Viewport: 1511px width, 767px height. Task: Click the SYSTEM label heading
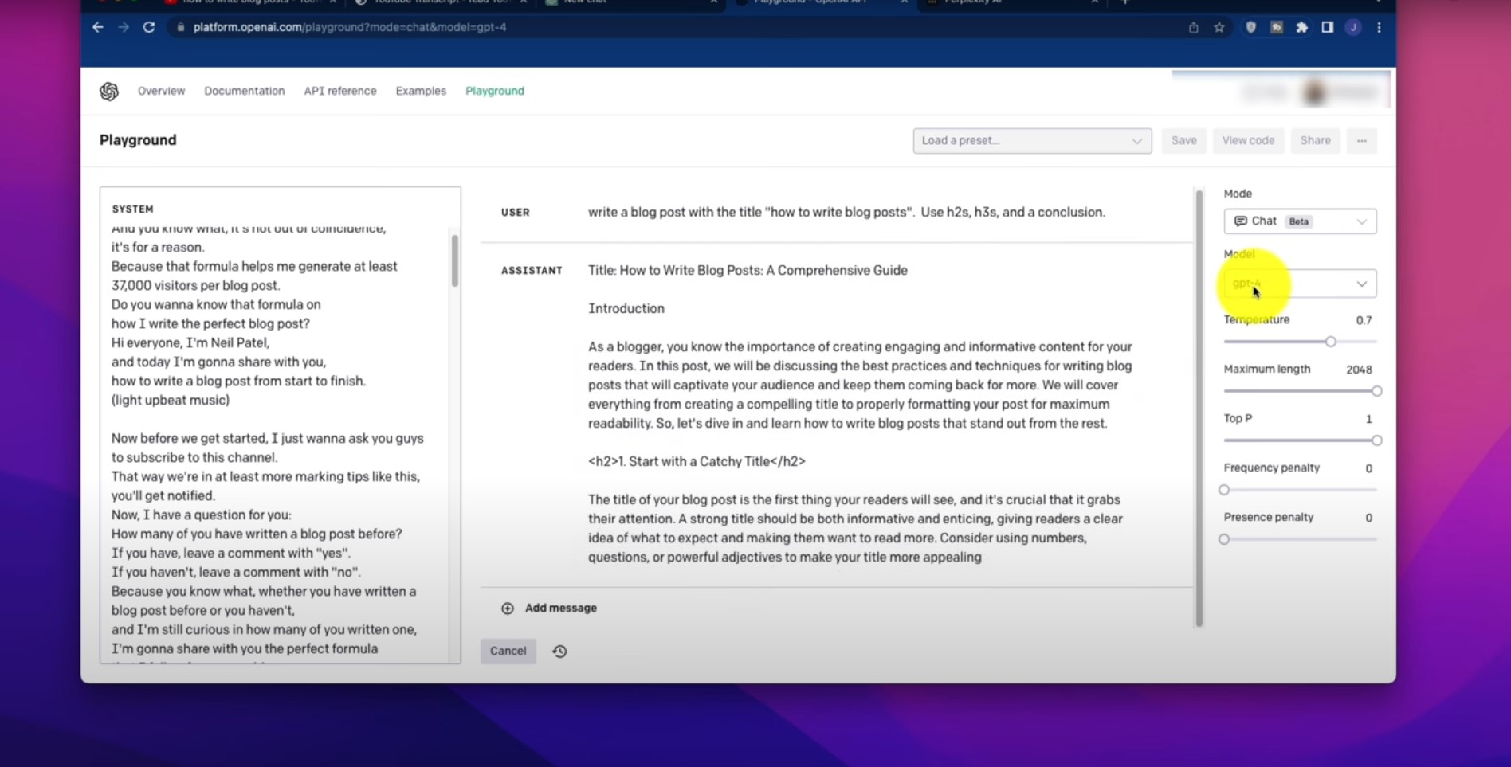[x=132, y=209]
